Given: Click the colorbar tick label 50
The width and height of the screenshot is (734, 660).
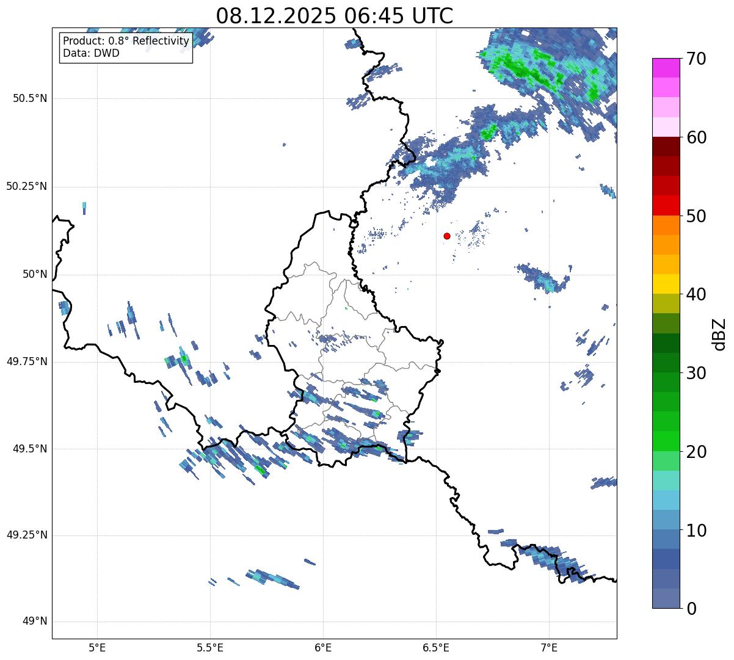Looking at the screenshot, I should pyautogui.click(x=696, y=216).
